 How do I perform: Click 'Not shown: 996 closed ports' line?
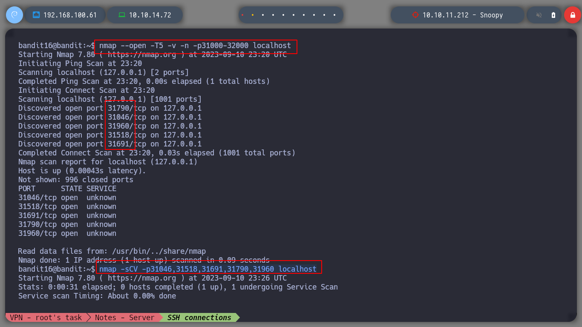tap(76, 180)
